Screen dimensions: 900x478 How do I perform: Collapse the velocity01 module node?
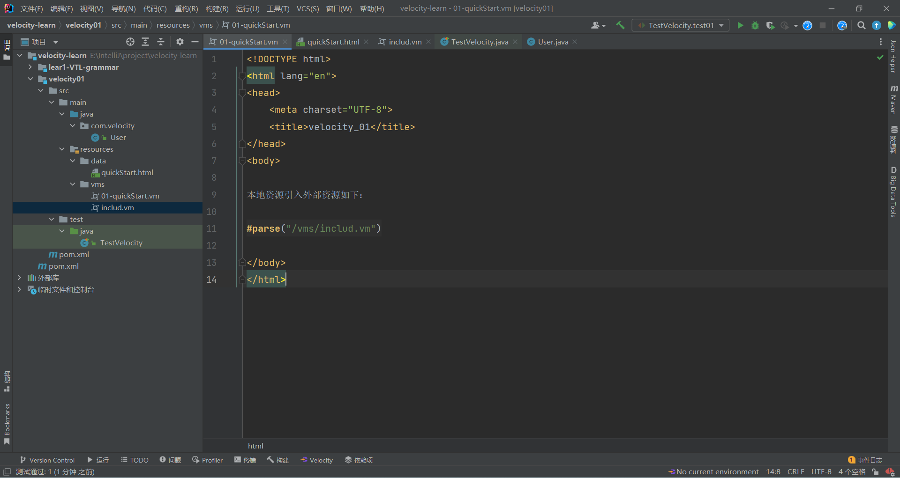[30, 79]
